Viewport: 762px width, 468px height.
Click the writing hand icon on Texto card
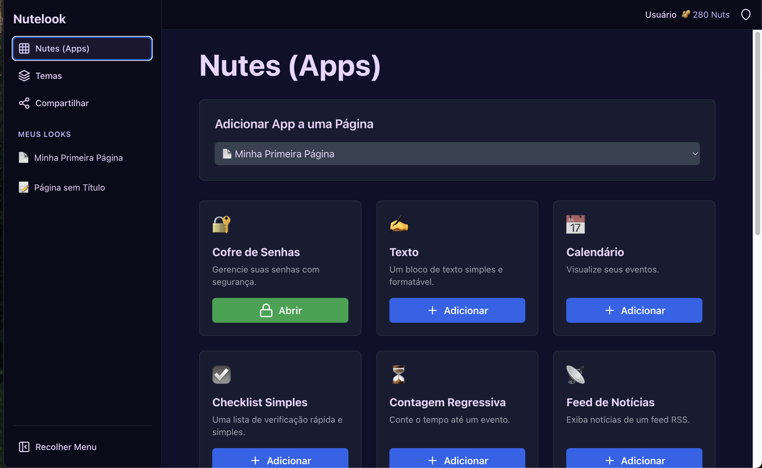(x=398, y=224)
